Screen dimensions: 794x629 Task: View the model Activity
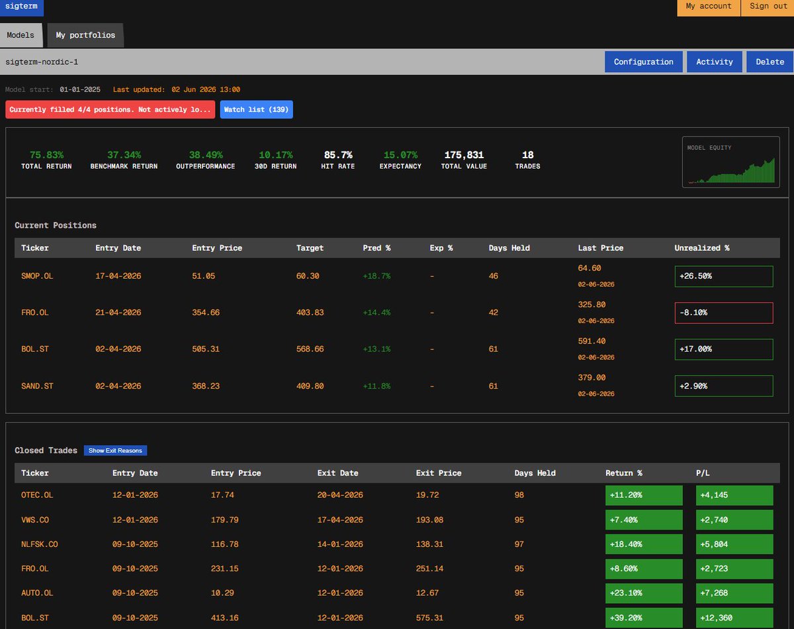715,62
